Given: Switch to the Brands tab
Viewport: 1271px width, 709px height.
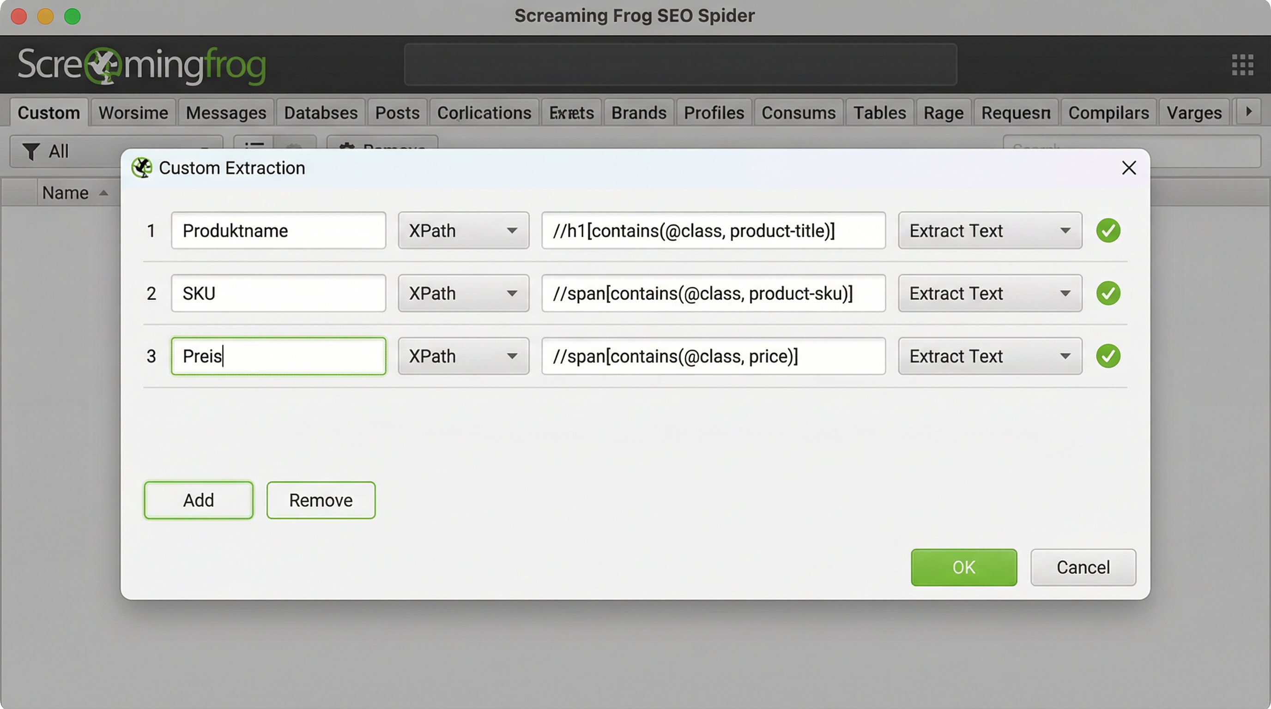Looking at the screenshot, I should pos(638,112).
